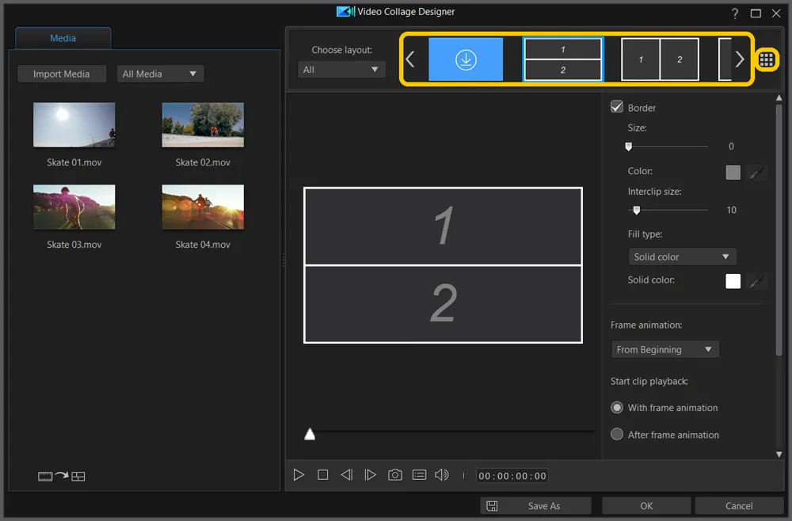Click the Interclip size value 10
The width and height of the screenshot is (792, 521).
point(731,210)
